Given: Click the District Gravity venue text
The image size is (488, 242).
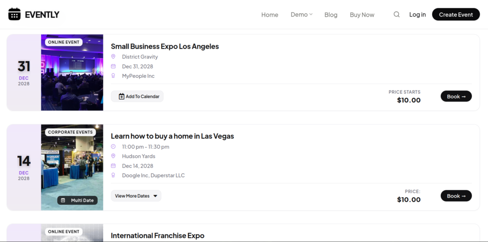Looking at the screenshot, I should [x=140, y=57].
